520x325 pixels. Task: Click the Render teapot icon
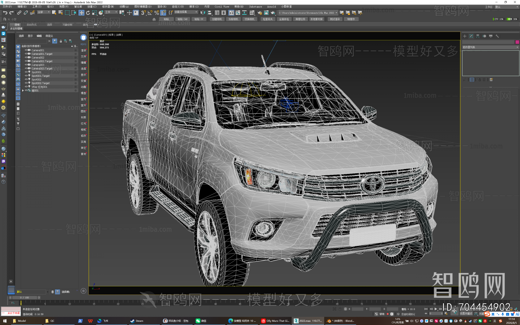coord(273,13)
